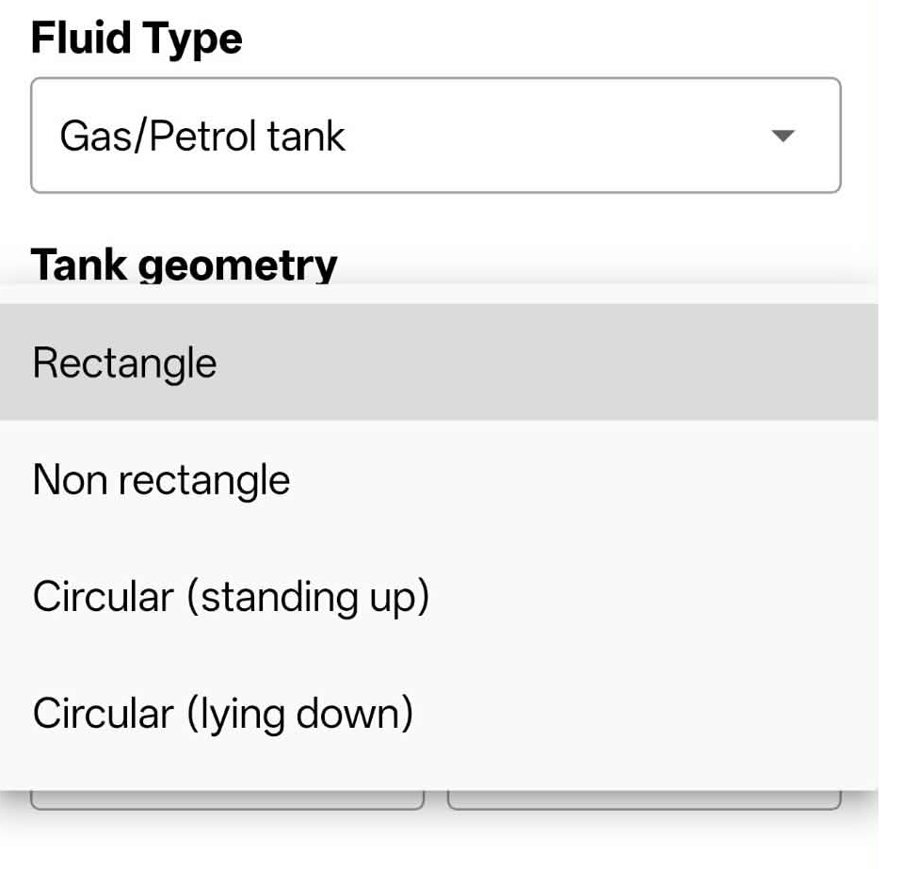Image resolution: width=918 pixels, height=869 pixels.
Task: Click the 'Gas/Petrol tank' selected value text
Action: (202, 137)
